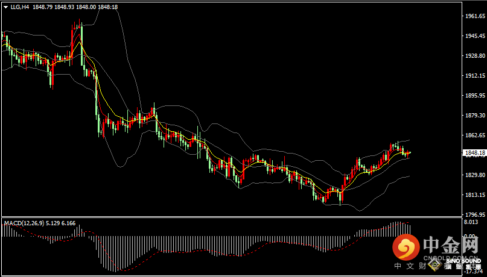Click the -17.374 MACD scale label

(x=473, y=272)
